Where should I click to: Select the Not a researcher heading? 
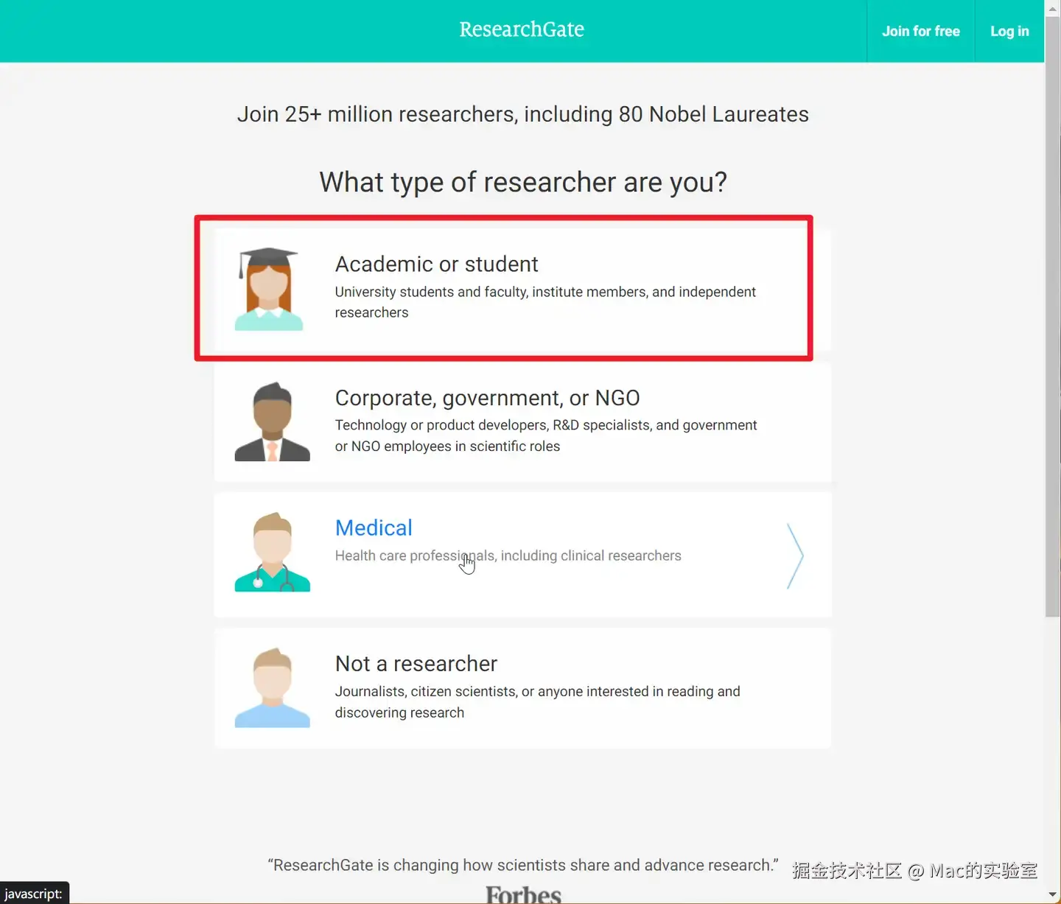[416, 663]
